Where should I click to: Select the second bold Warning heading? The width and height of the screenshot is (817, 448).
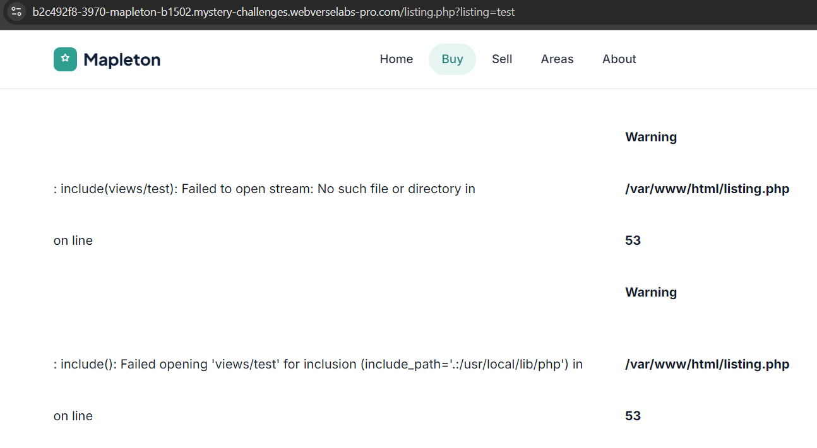[x=651, y=292]
